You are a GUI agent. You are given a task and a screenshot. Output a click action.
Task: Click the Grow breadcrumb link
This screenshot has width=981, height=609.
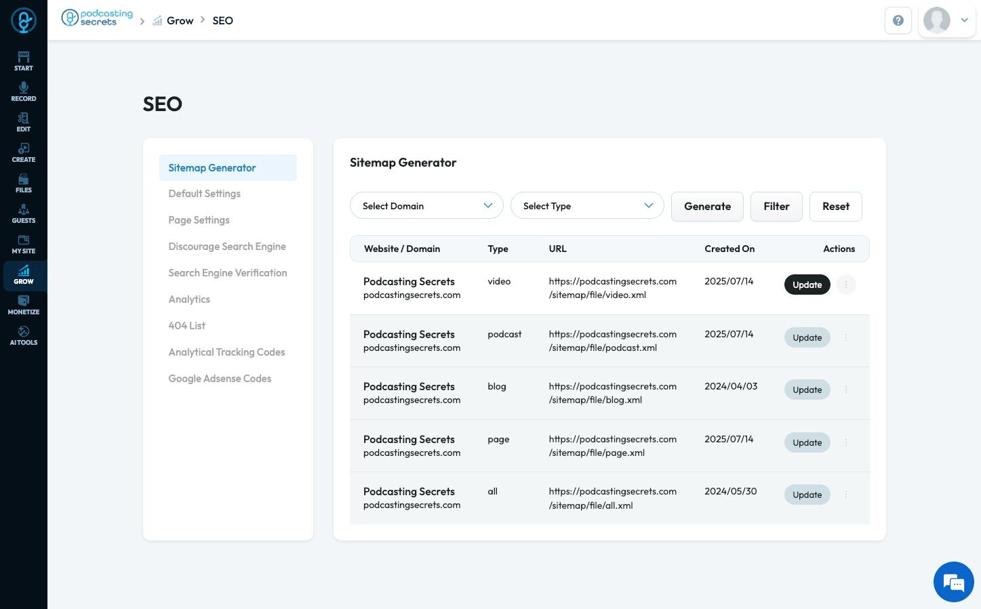[x=180, y=20]
